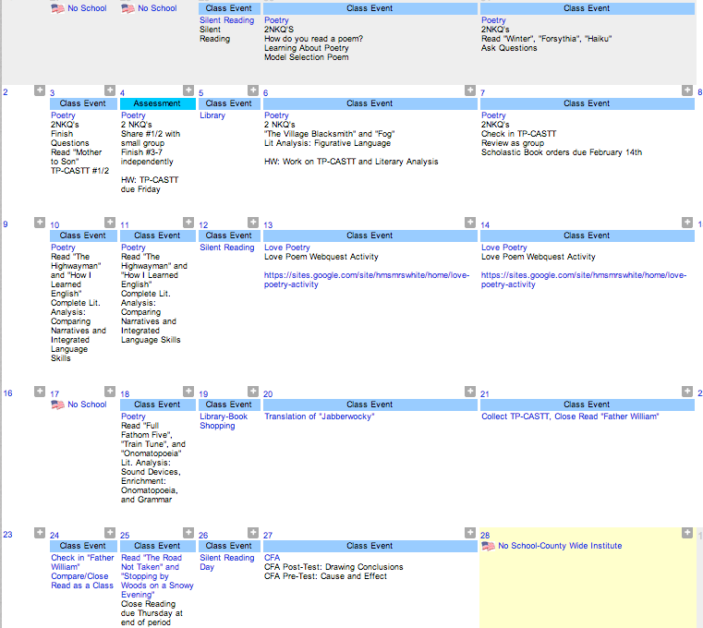Open Library link on day 5
The image size is (703, 628).
point(212,115)
